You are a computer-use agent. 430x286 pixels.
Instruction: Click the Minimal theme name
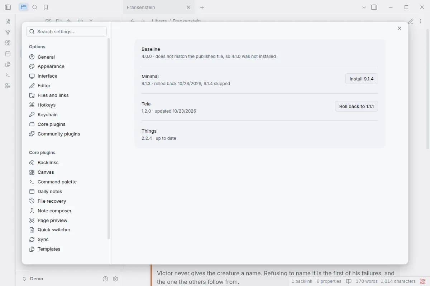[x=150, y=77]
